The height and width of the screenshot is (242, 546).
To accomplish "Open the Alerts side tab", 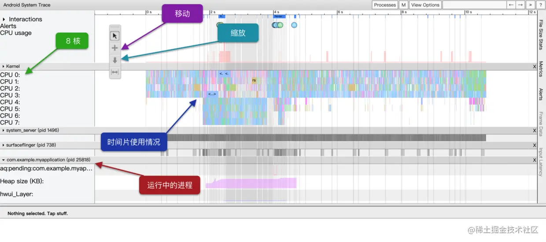I will pyautogui.click(x=541, y=95).
